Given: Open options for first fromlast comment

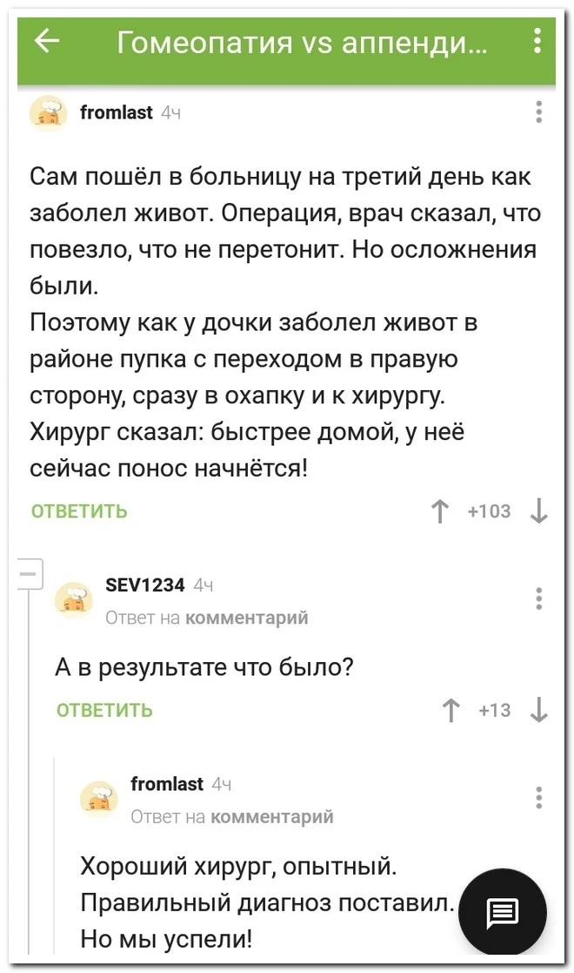Looking at the screenshot, I should coord(539,112).
